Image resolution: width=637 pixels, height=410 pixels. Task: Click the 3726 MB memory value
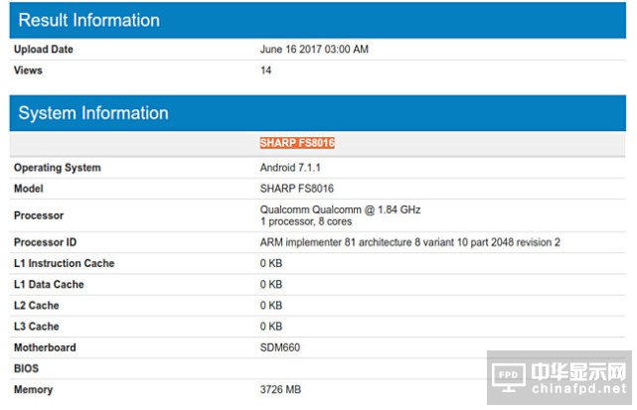(281, 389)
